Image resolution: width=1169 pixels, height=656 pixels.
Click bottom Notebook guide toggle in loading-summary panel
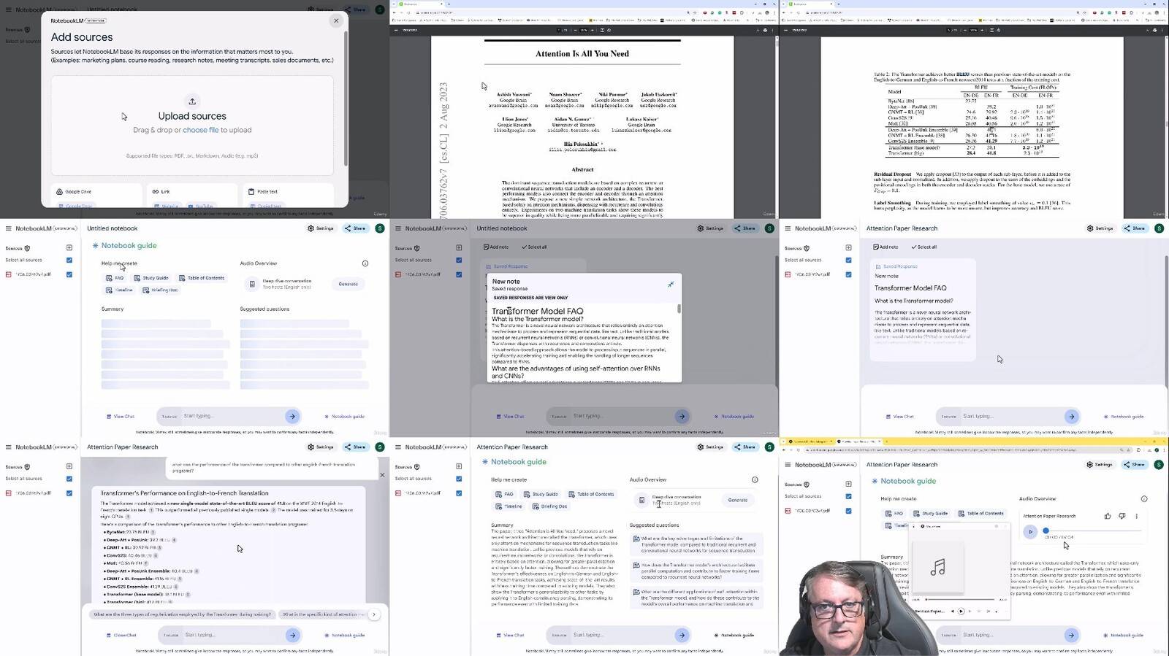[x=344, y=417]
